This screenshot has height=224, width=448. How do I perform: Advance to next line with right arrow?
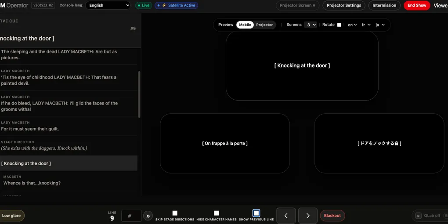click(308, 216)
